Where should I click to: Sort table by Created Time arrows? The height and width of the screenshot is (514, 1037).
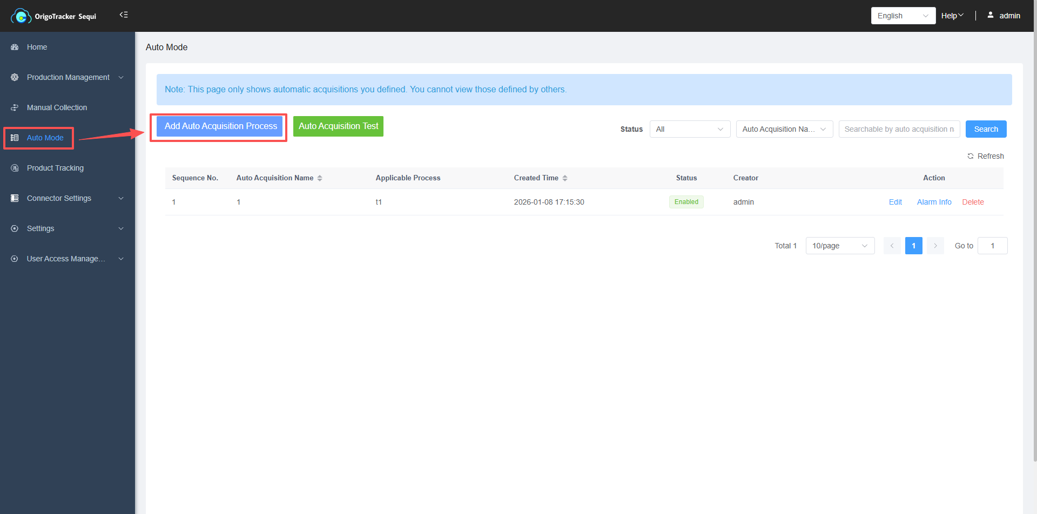pyautogui.click(x=565, y=178)
